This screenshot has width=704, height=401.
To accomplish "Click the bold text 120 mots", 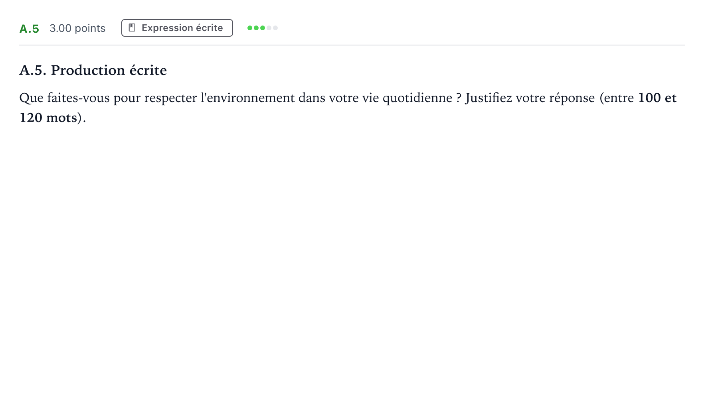I will pyautogui.click(x=48, y=118).
